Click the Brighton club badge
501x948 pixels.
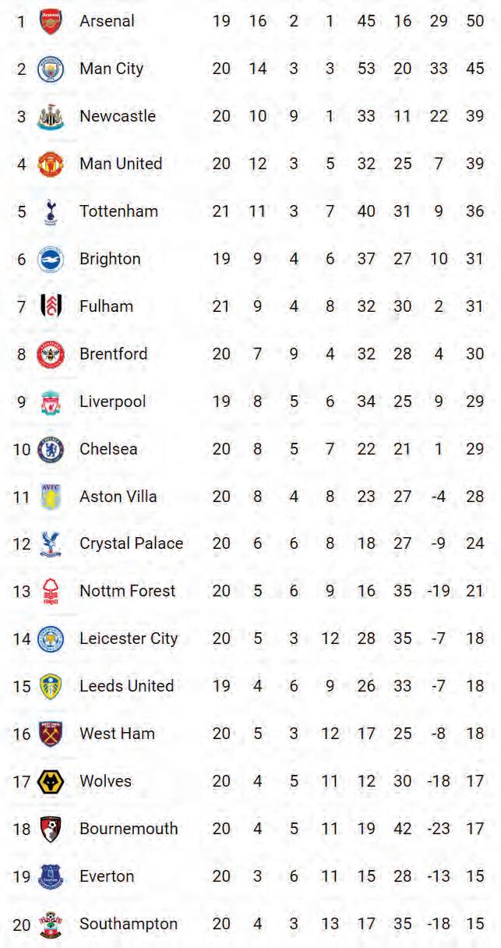pyautogui.click(x=51, y=259)
